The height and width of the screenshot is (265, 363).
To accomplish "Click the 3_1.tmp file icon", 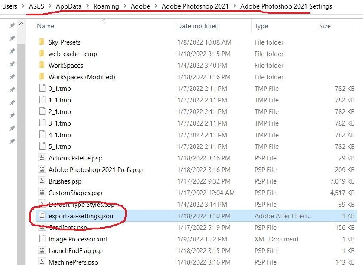I will tap(42, 123).
